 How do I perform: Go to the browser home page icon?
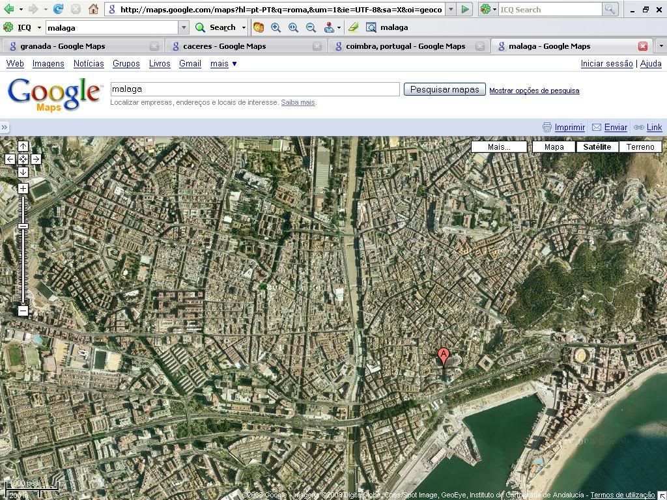[93, 9]
